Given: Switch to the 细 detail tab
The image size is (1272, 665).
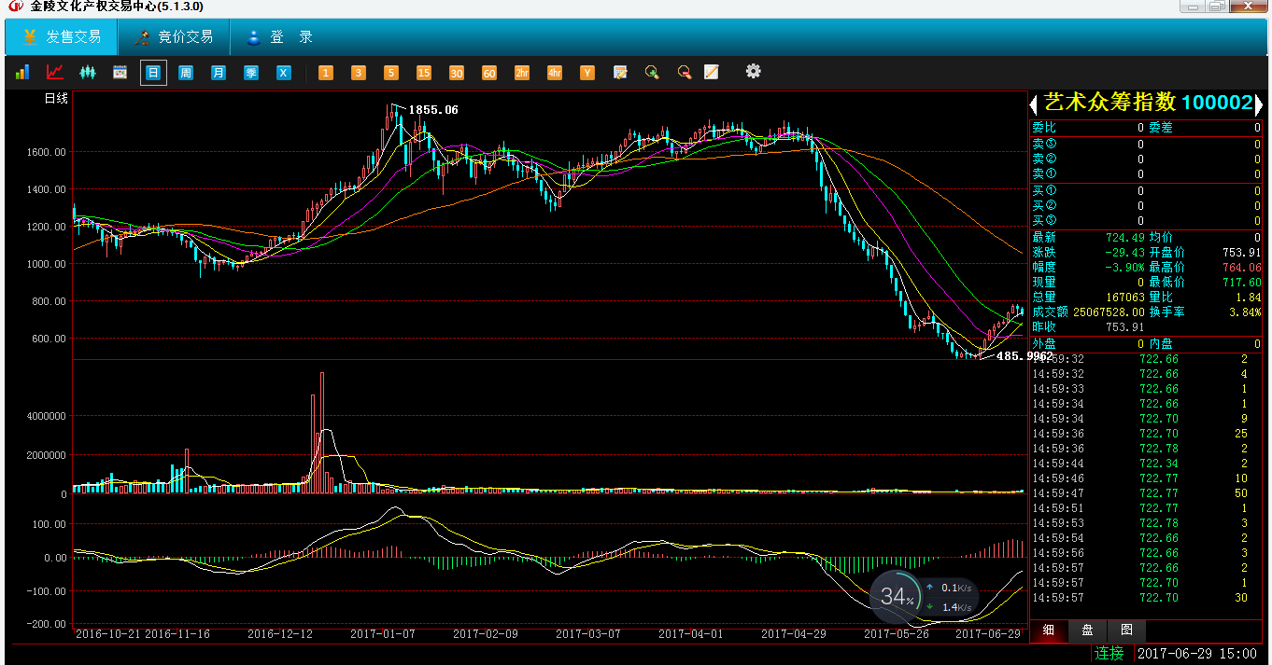Looking at the screenshot, I should 1049,630.
